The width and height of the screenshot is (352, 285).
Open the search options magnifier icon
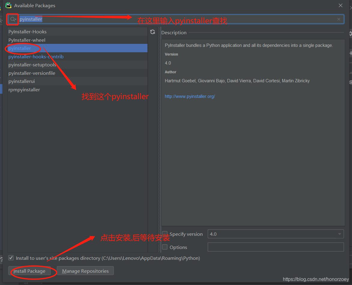12,19
